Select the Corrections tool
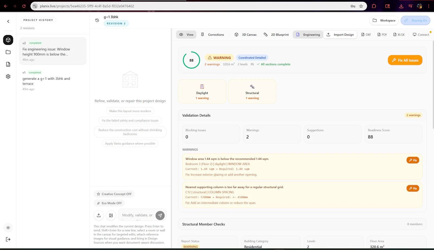The height and width of the screenshot is (250, 434). point(213,35)
